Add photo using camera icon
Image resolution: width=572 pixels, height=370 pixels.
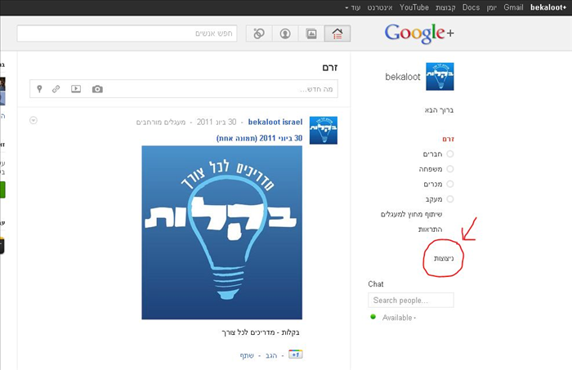[97, 89]
